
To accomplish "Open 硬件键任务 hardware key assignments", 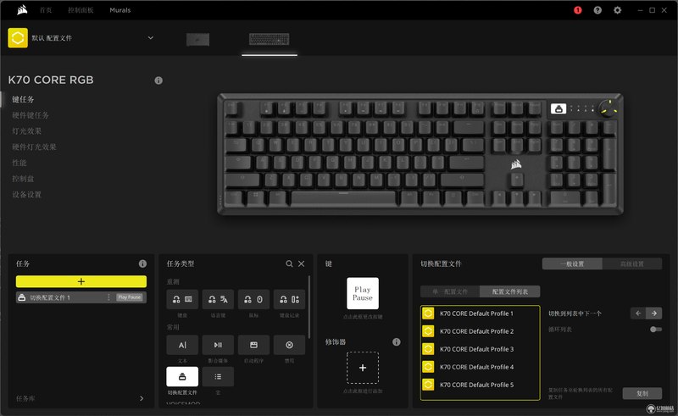I will coord(31,115).
